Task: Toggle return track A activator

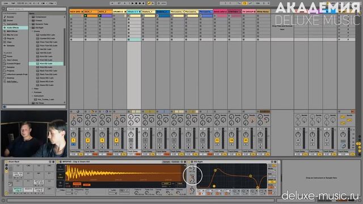Action: coord(298,140)
